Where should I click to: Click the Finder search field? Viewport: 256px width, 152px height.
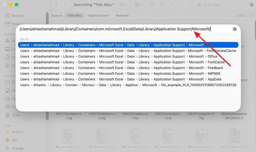click(x=224, y=5)
